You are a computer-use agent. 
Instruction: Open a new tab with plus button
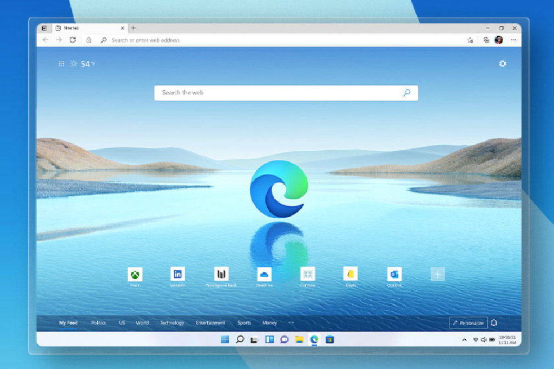[x=133, y=28]
